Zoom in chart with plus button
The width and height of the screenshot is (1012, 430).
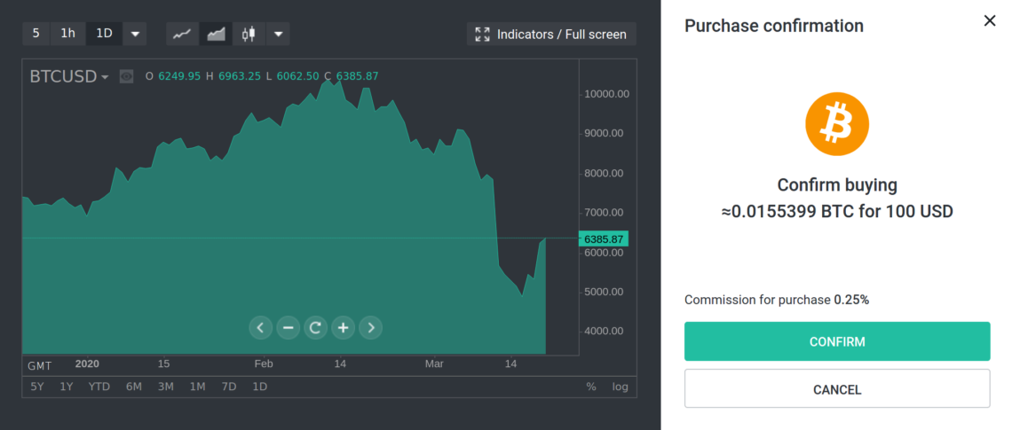343,328
